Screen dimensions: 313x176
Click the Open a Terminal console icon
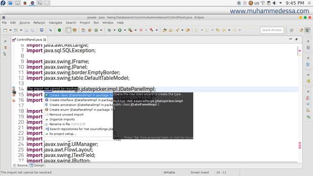[x=42, y=30]
